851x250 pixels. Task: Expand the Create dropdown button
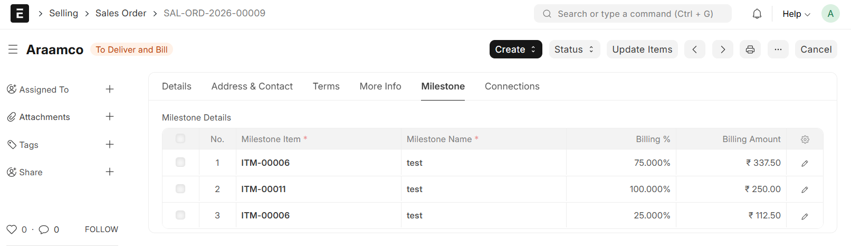point(515,49)
